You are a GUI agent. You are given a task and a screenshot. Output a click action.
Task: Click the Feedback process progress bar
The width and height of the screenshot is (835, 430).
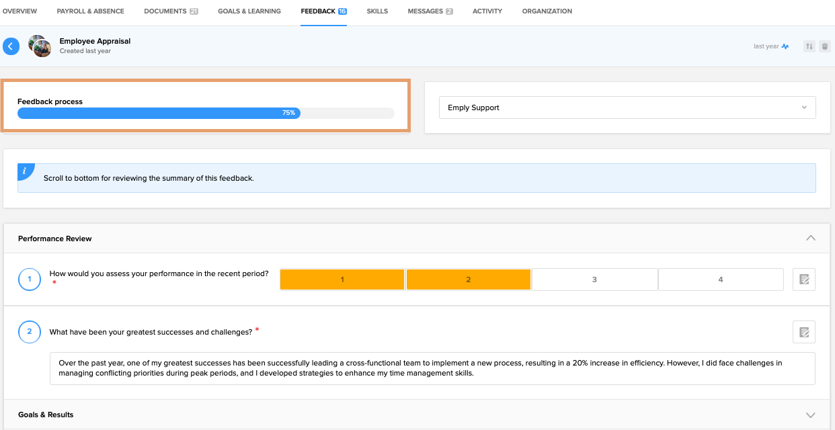point(206,113)
